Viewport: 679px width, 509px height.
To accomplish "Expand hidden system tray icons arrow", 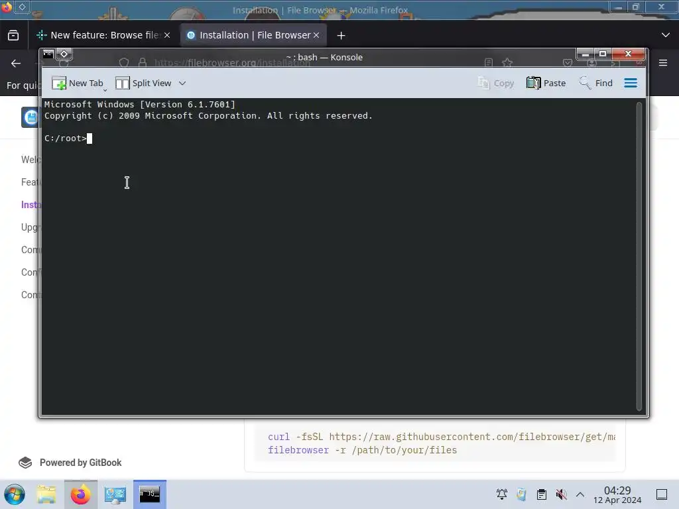I will [580, 494].
